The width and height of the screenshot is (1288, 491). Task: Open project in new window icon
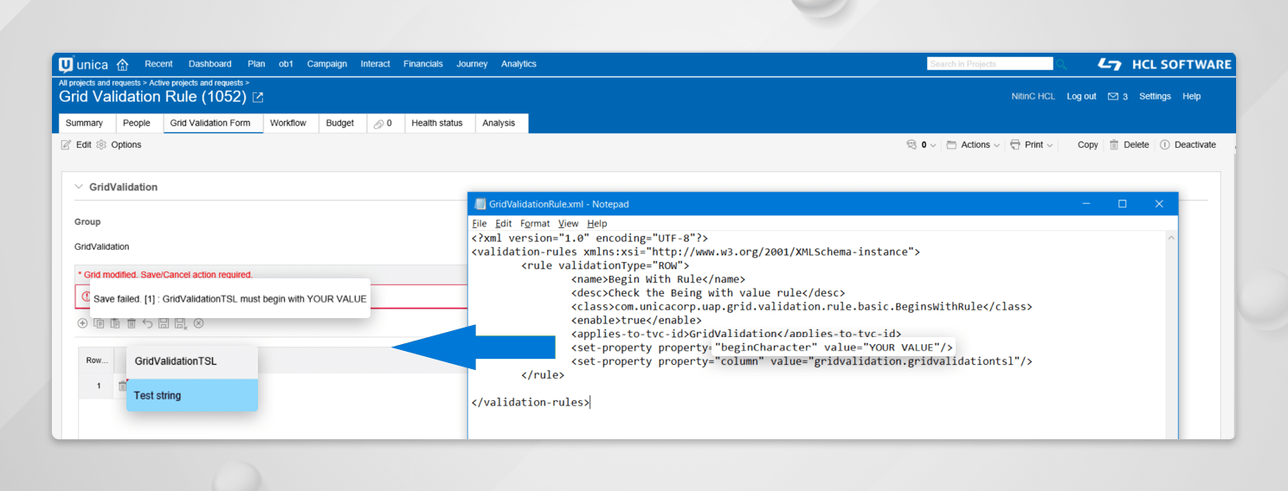(258, 98)
